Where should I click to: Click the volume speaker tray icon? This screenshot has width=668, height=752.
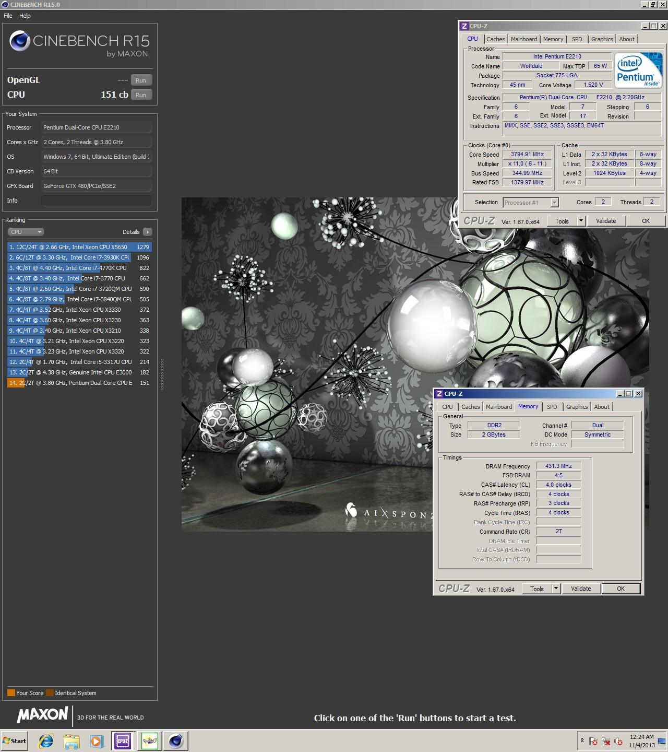pyautogui.click(x=618, y=741)
